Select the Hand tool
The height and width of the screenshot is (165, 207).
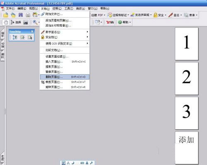click(x=6, y=22)
